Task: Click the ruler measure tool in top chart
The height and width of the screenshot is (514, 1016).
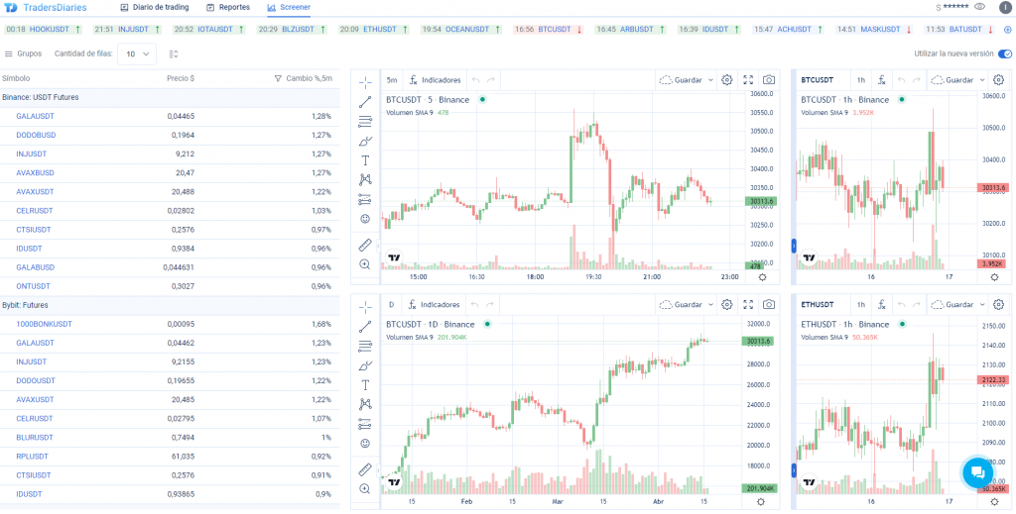Action: (365, 244)
